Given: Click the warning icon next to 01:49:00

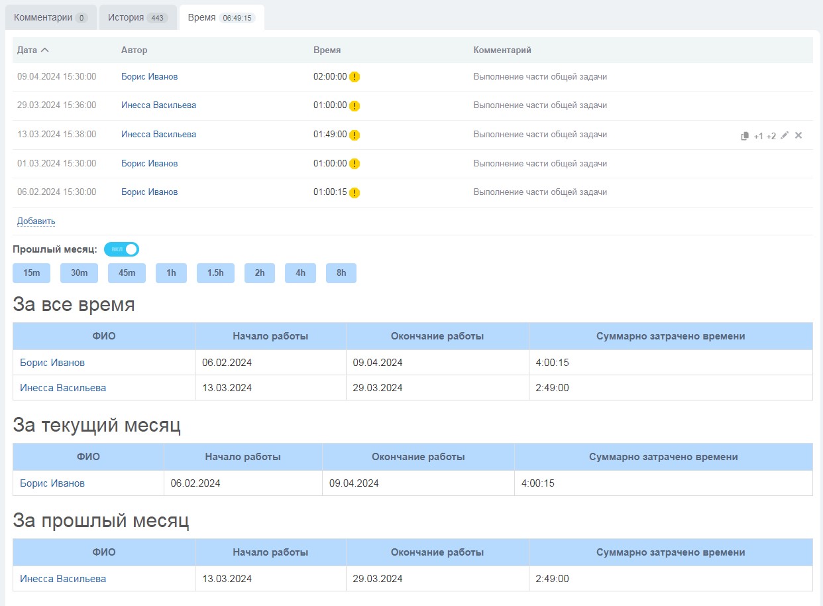Looking at the screenshot, I should 355,135.
